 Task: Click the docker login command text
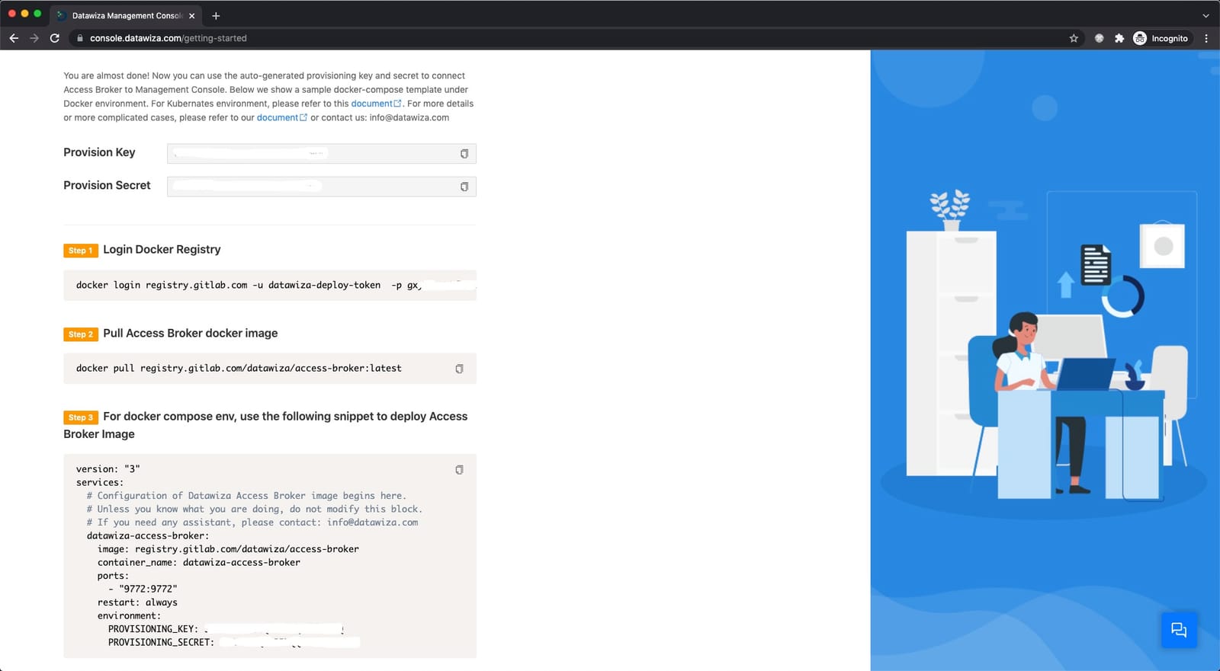[x=248, y=285]
